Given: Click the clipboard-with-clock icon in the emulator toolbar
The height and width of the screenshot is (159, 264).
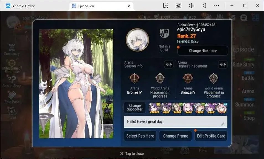Looking at the screenshot, I should (x=166, y=6).
